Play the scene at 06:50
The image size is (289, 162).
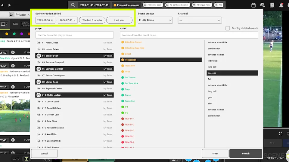(13, 52)
